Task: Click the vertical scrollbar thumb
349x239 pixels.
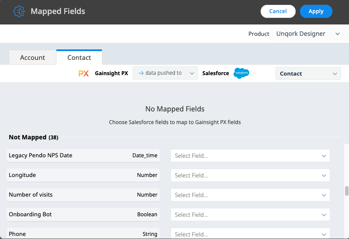Action: point(346,191)
